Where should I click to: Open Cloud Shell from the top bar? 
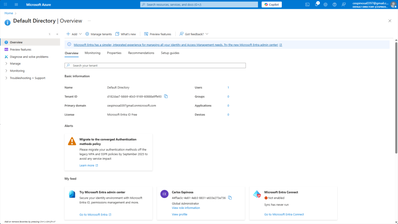pos(307,4)
